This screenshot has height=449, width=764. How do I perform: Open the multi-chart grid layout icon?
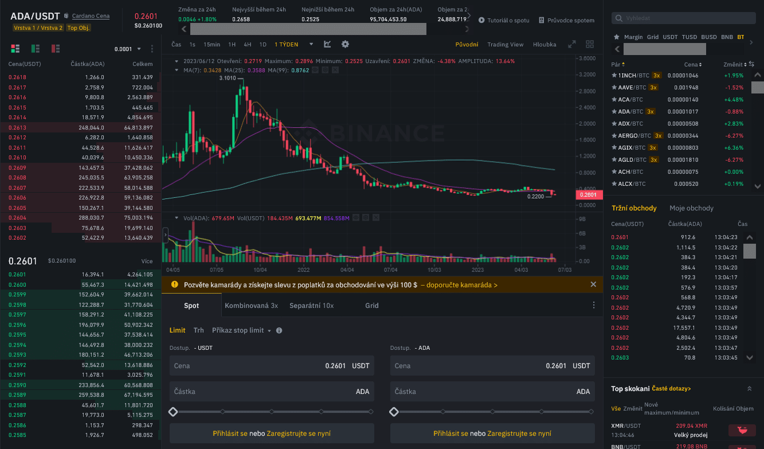click(590, 44)
